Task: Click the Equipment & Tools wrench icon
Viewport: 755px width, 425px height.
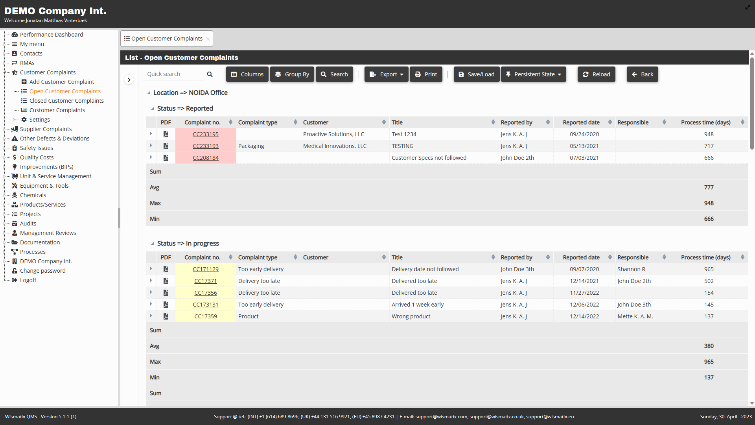Action: pos(15,186)
